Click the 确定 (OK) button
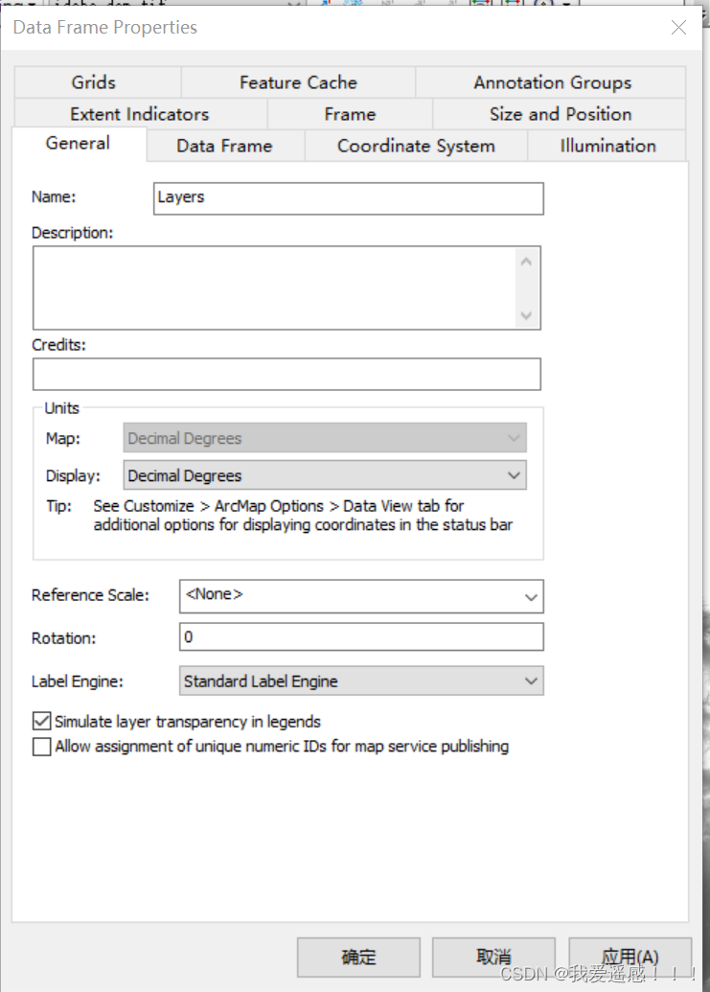The height and width of the screenshot is (992, 710). 358,957
